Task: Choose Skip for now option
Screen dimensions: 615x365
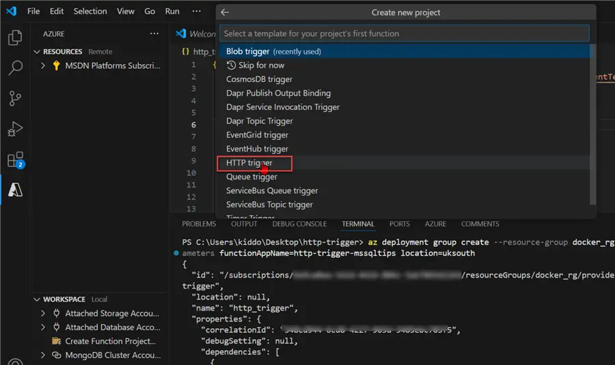Action: pos(260,65)
